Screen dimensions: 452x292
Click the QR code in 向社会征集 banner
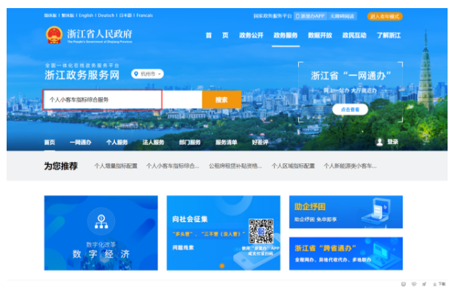[x=261, y=231]
